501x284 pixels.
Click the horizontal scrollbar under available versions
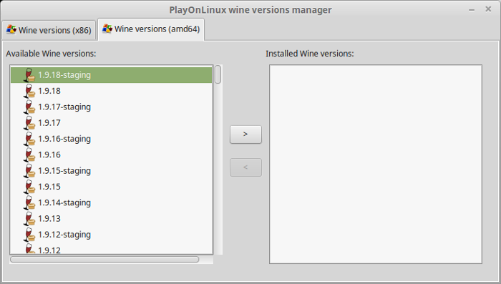pos(104,260)
